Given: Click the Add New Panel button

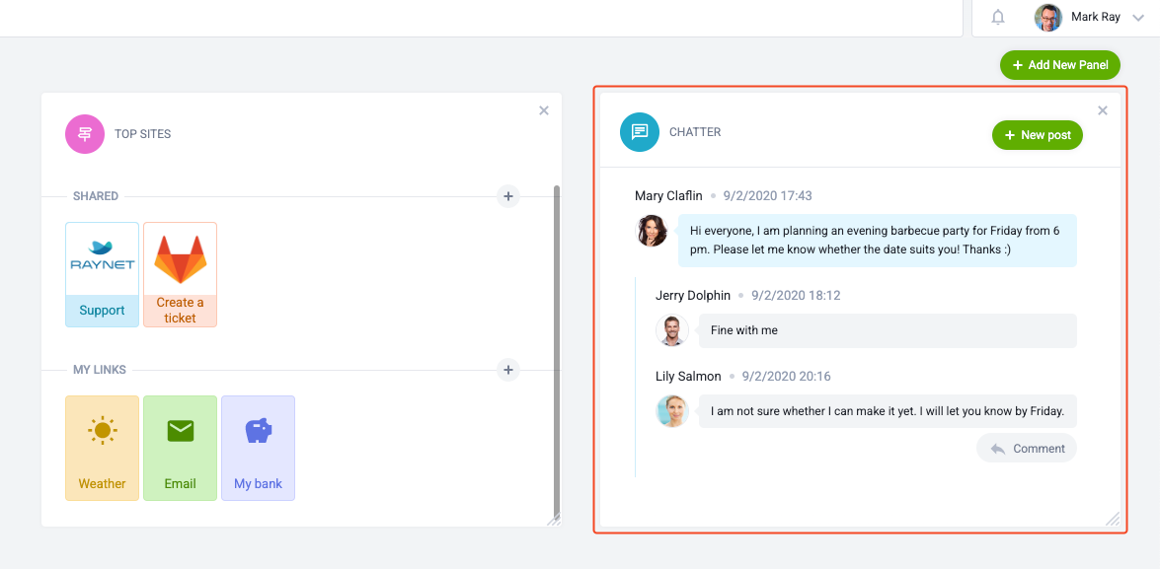Looking at the screenshot, I should (x=1059, y=64).
